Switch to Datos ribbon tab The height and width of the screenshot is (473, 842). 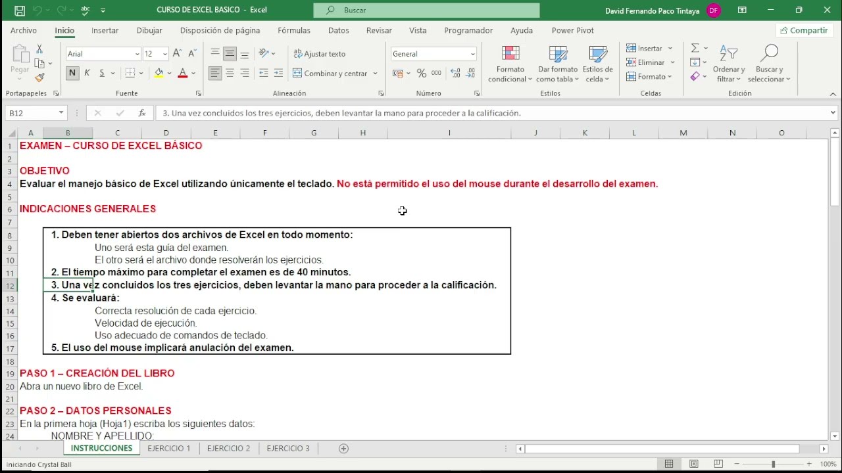[339, 30]
